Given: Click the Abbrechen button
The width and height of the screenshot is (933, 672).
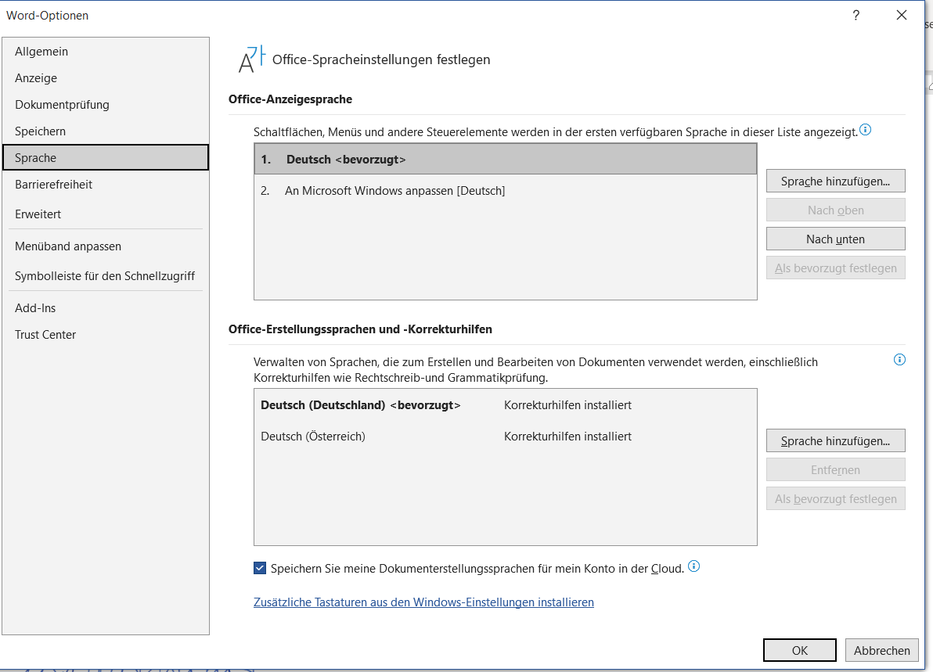Looking at the screenshot, I should click(882, 650).
